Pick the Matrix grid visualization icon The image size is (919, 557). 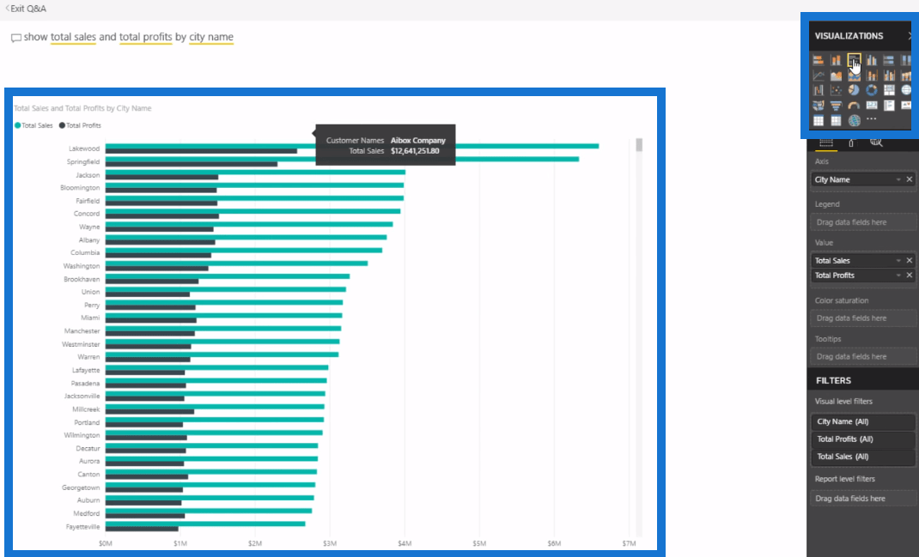[x=836, y=121]
